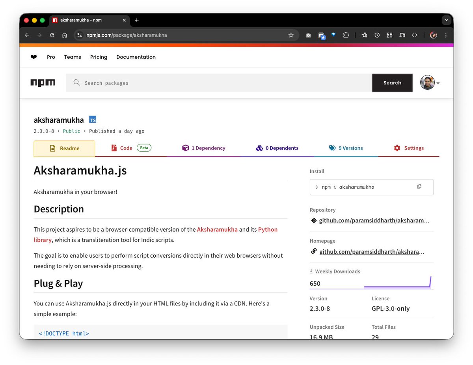Screen dimensions: 473x365
Task: Click the camera screenshot extension icon
Action: click(308, 35)
